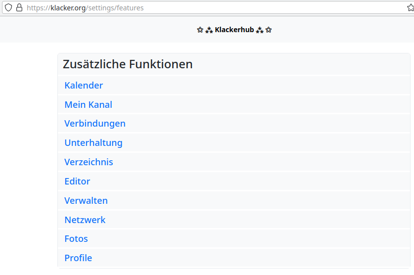Click the single star left of Klackerhub
The image size is (414, 275).
[x=200, y=30]
